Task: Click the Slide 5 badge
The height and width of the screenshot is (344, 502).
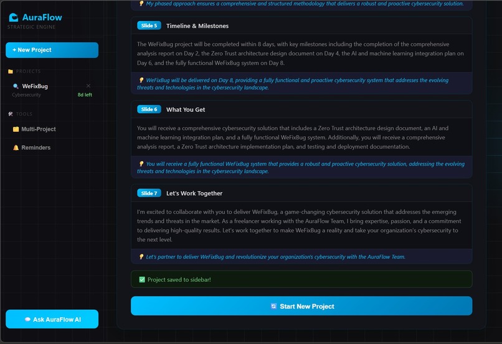Action: click(x=149, y=26)
